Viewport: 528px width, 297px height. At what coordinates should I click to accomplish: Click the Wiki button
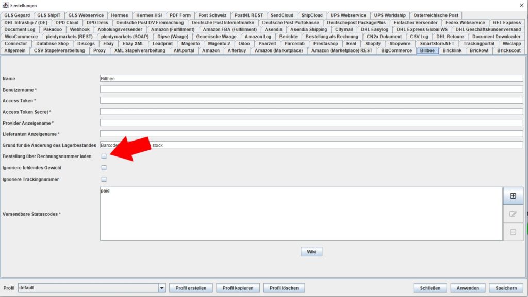[311, 252]
